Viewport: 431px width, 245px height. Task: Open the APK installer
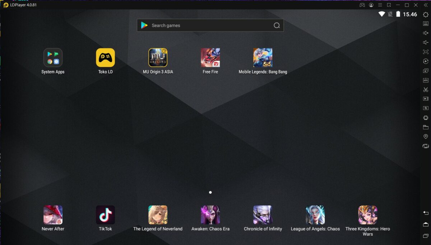426,80
